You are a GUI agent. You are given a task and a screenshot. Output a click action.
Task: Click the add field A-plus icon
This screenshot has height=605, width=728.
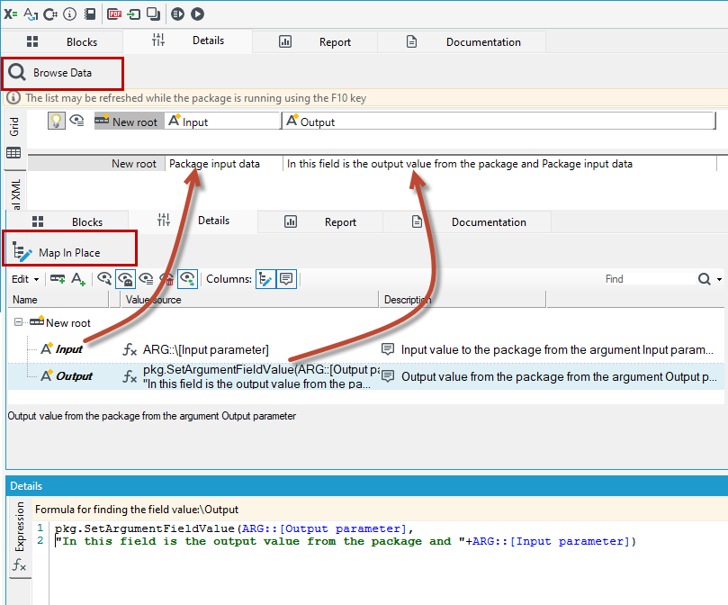pos(78,279)
